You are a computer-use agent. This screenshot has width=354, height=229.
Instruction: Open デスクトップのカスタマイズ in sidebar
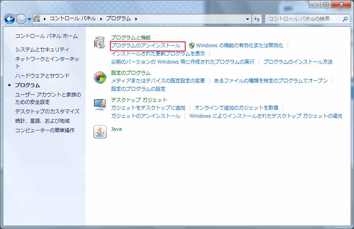point(47,112)
